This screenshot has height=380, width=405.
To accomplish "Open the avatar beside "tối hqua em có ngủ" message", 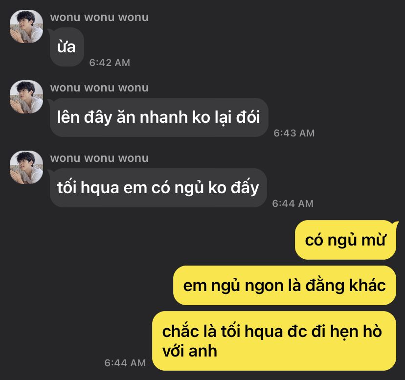I will [x=26, y=167].
